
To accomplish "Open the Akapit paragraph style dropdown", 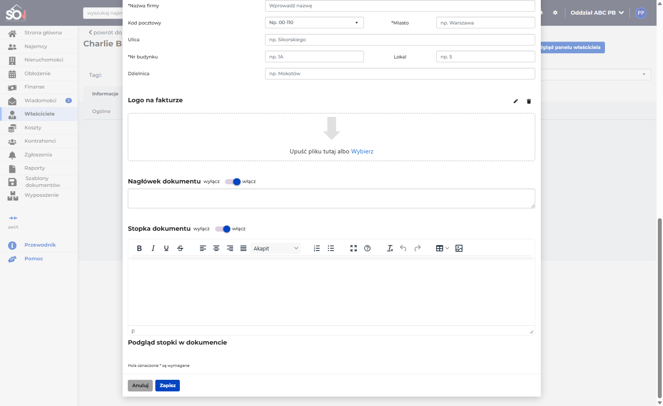I will point(275,248).
